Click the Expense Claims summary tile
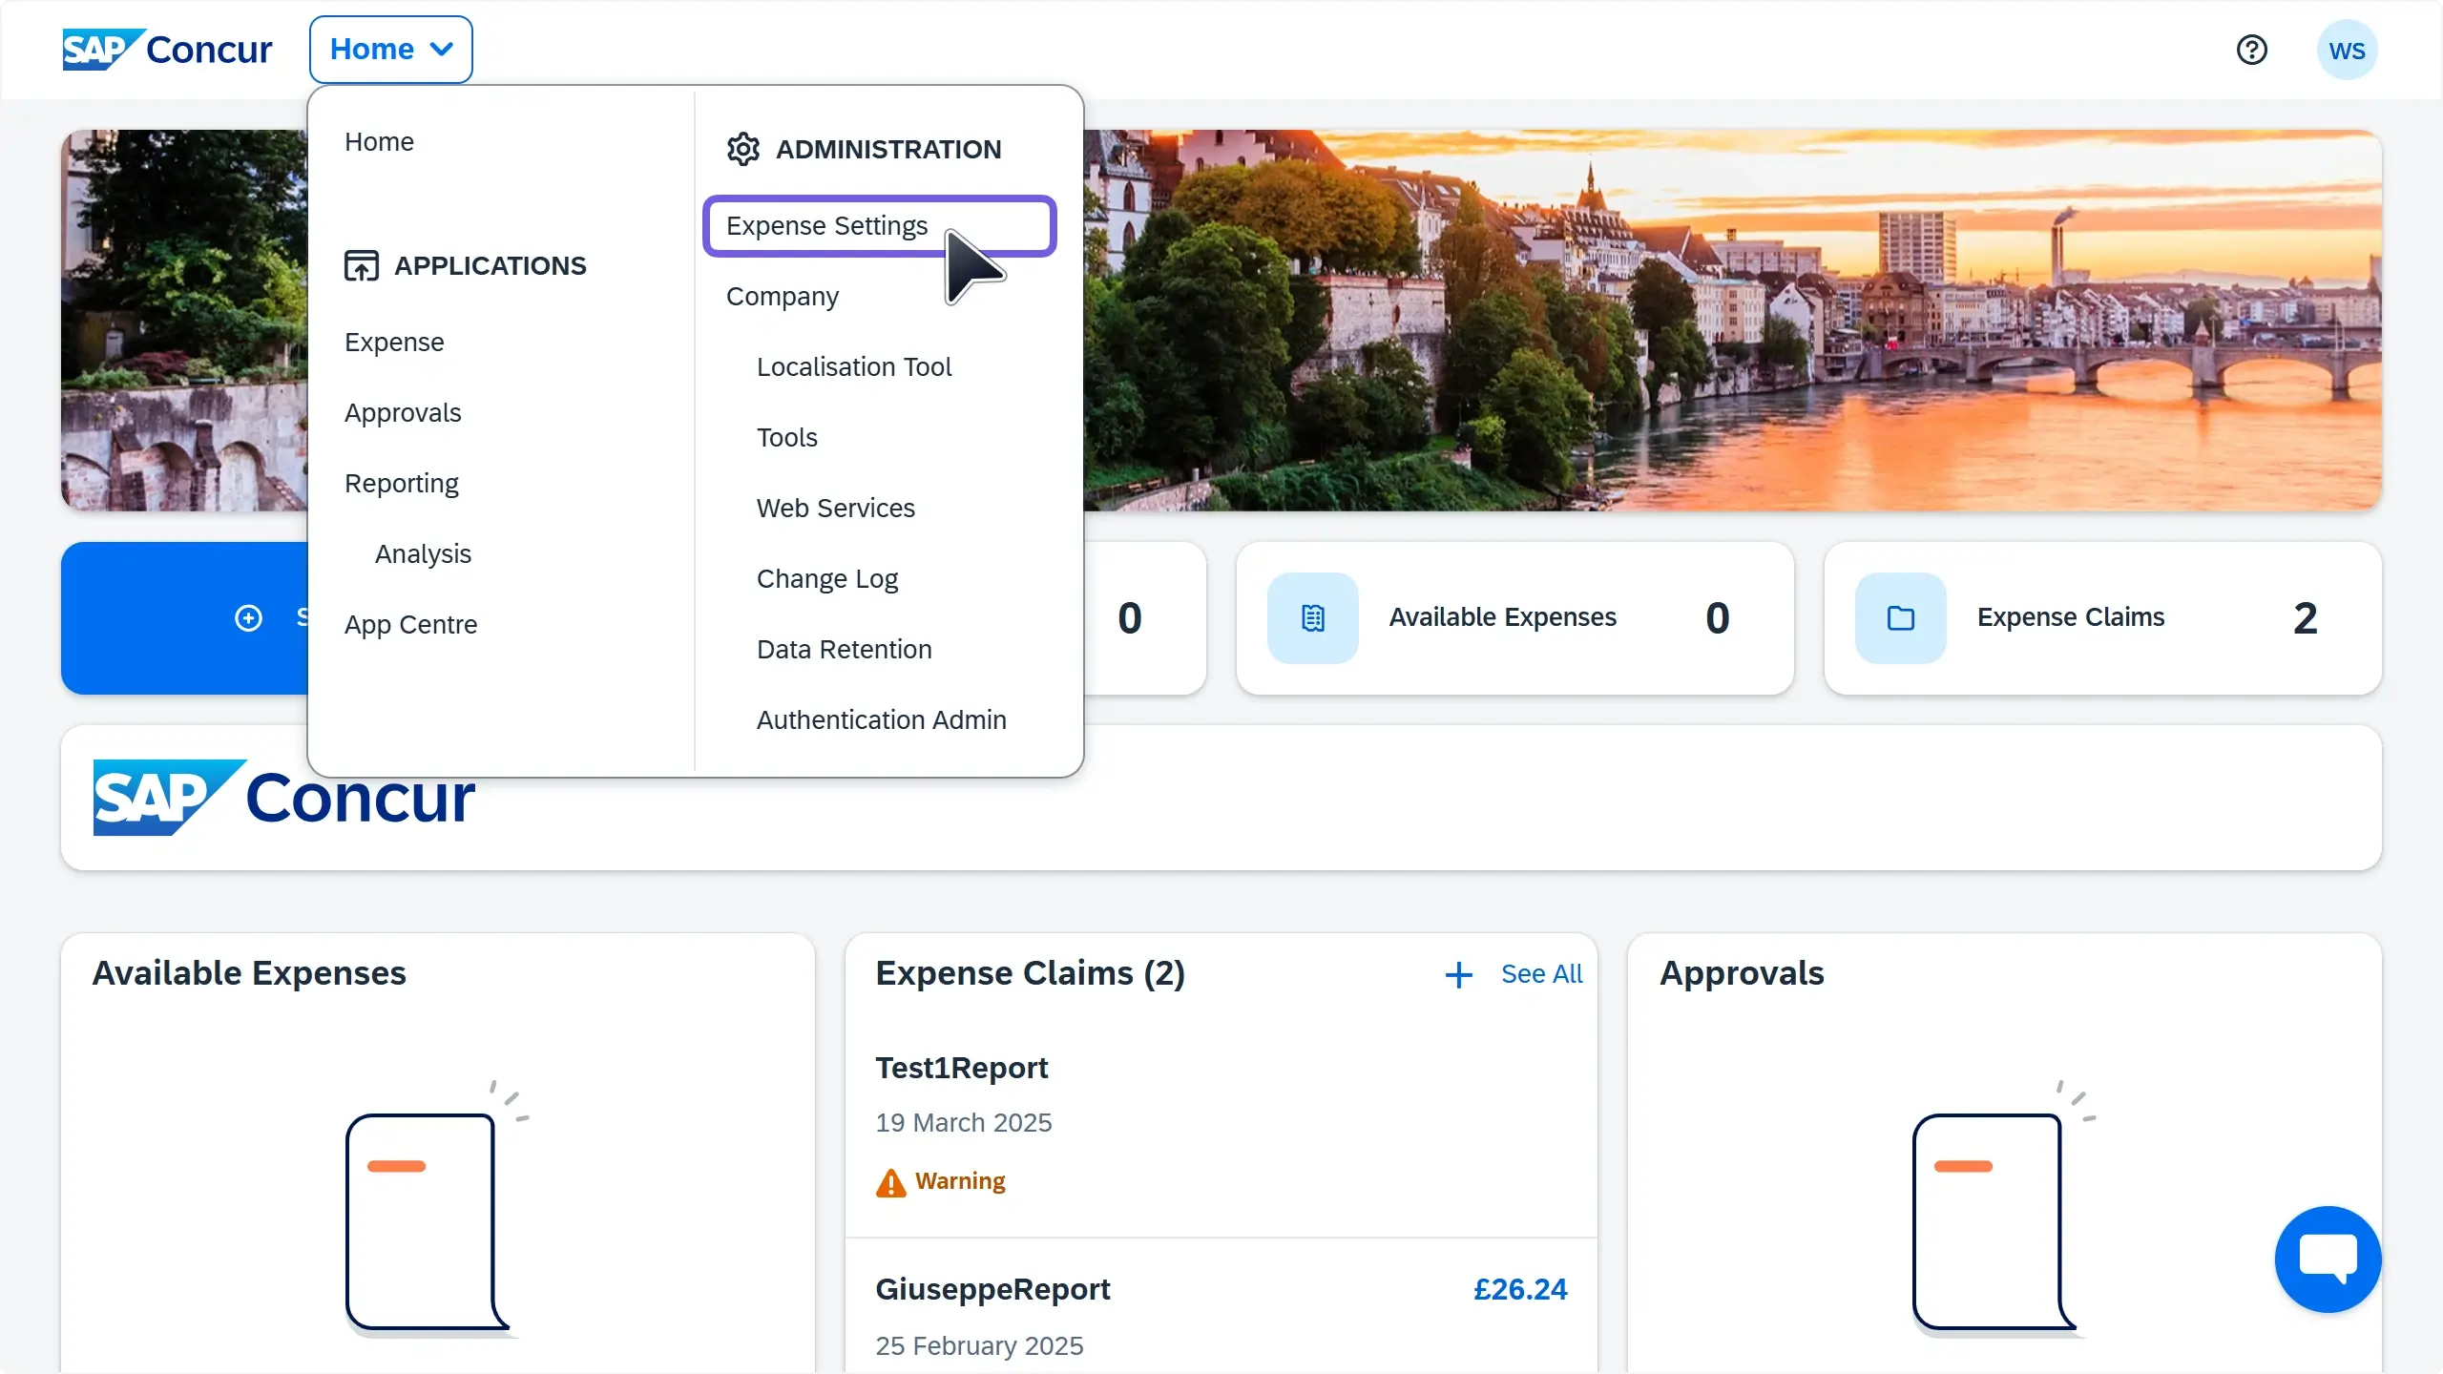The height and width of the screenshot is (1374, 2443). (2103, 618)
